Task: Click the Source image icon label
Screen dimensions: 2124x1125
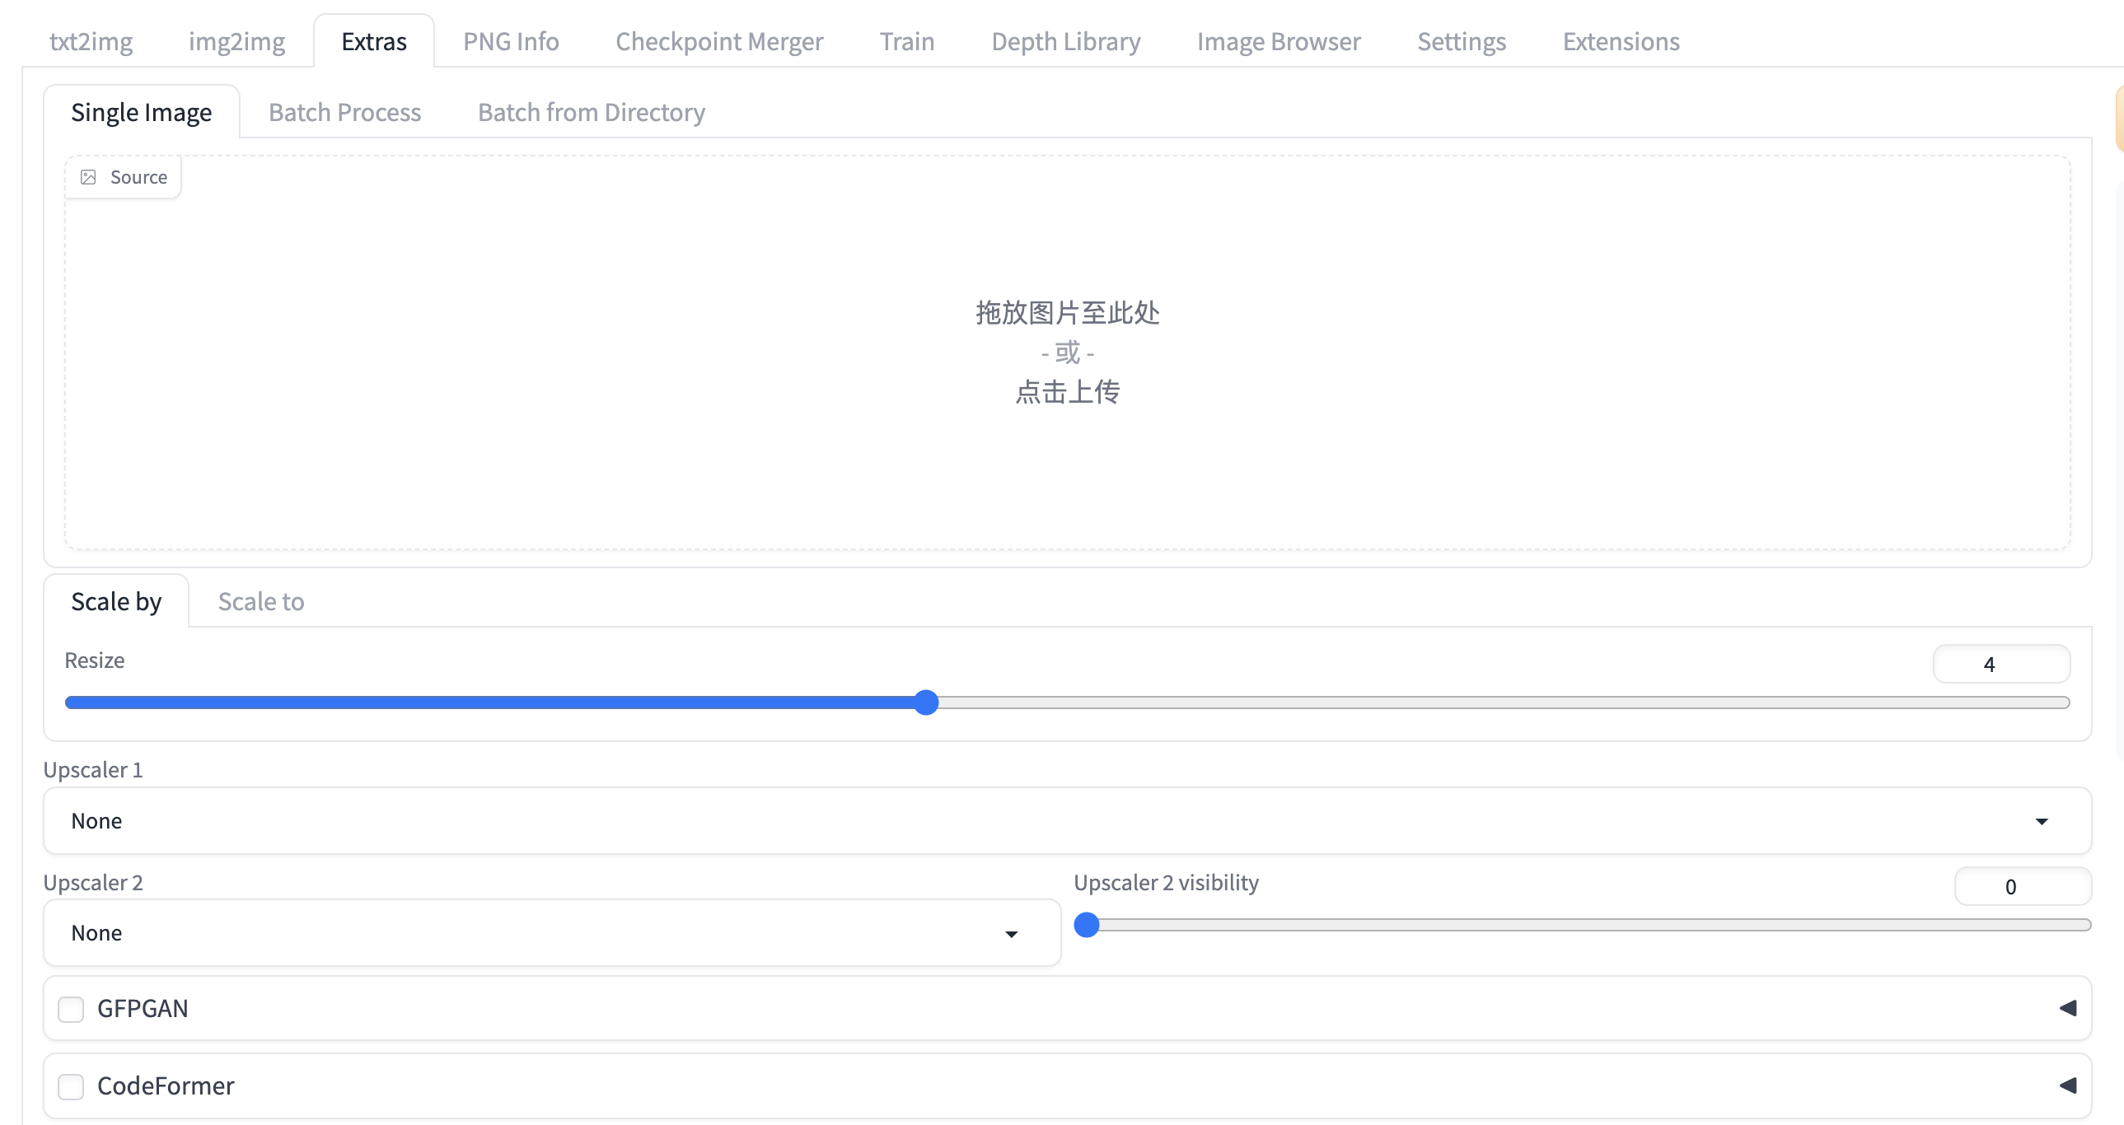Action: 124,177
